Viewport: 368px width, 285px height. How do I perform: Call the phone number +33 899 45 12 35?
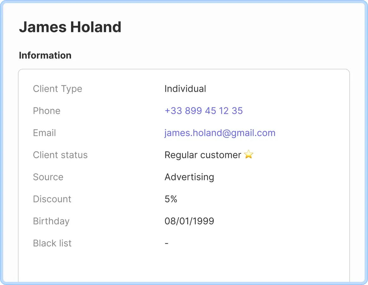(204, 111)
